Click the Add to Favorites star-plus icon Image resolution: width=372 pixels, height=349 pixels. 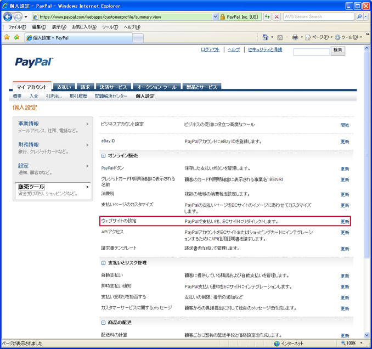pyautogui.click(x=16, y=37)
